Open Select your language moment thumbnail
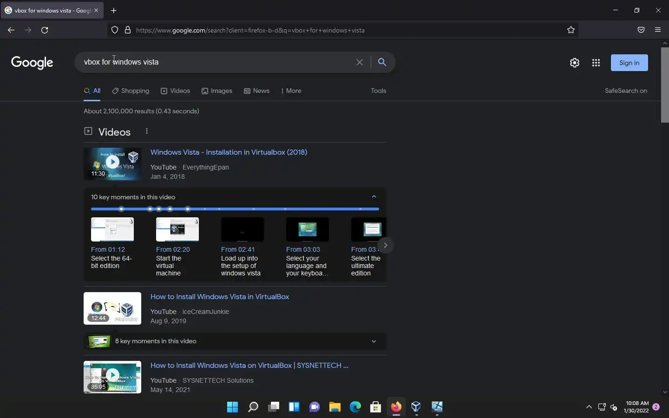669x418 pixels. [x=308, y=229]
